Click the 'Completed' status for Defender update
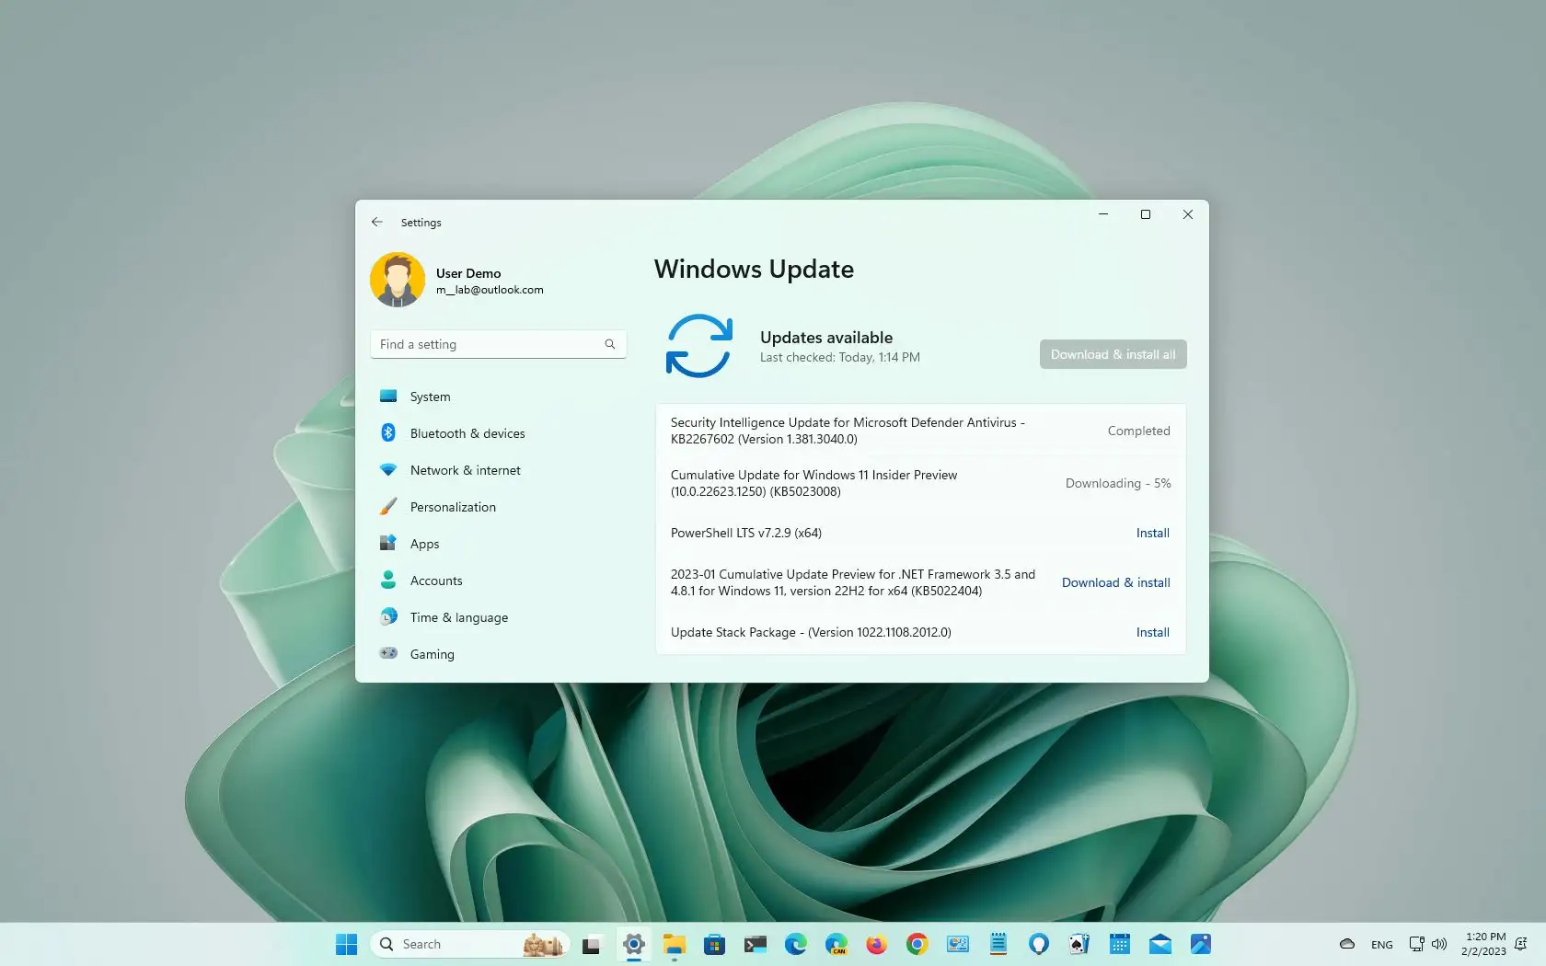The image size is (1546, 966). (x=1138, y=431)
